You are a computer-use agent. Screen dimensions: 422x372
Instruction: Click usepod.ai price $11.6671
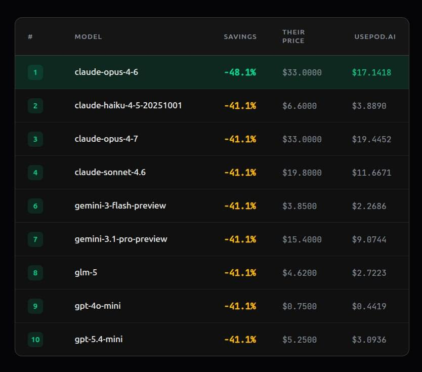372,173
